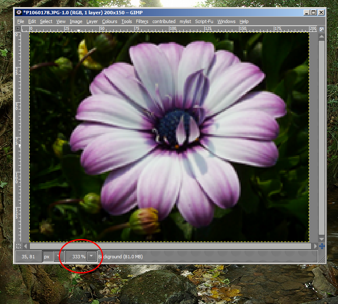This screenshot has height=304, width=338.
Task: Click the horizontal scrollbar bar
Action: click(x=170, y=246)
